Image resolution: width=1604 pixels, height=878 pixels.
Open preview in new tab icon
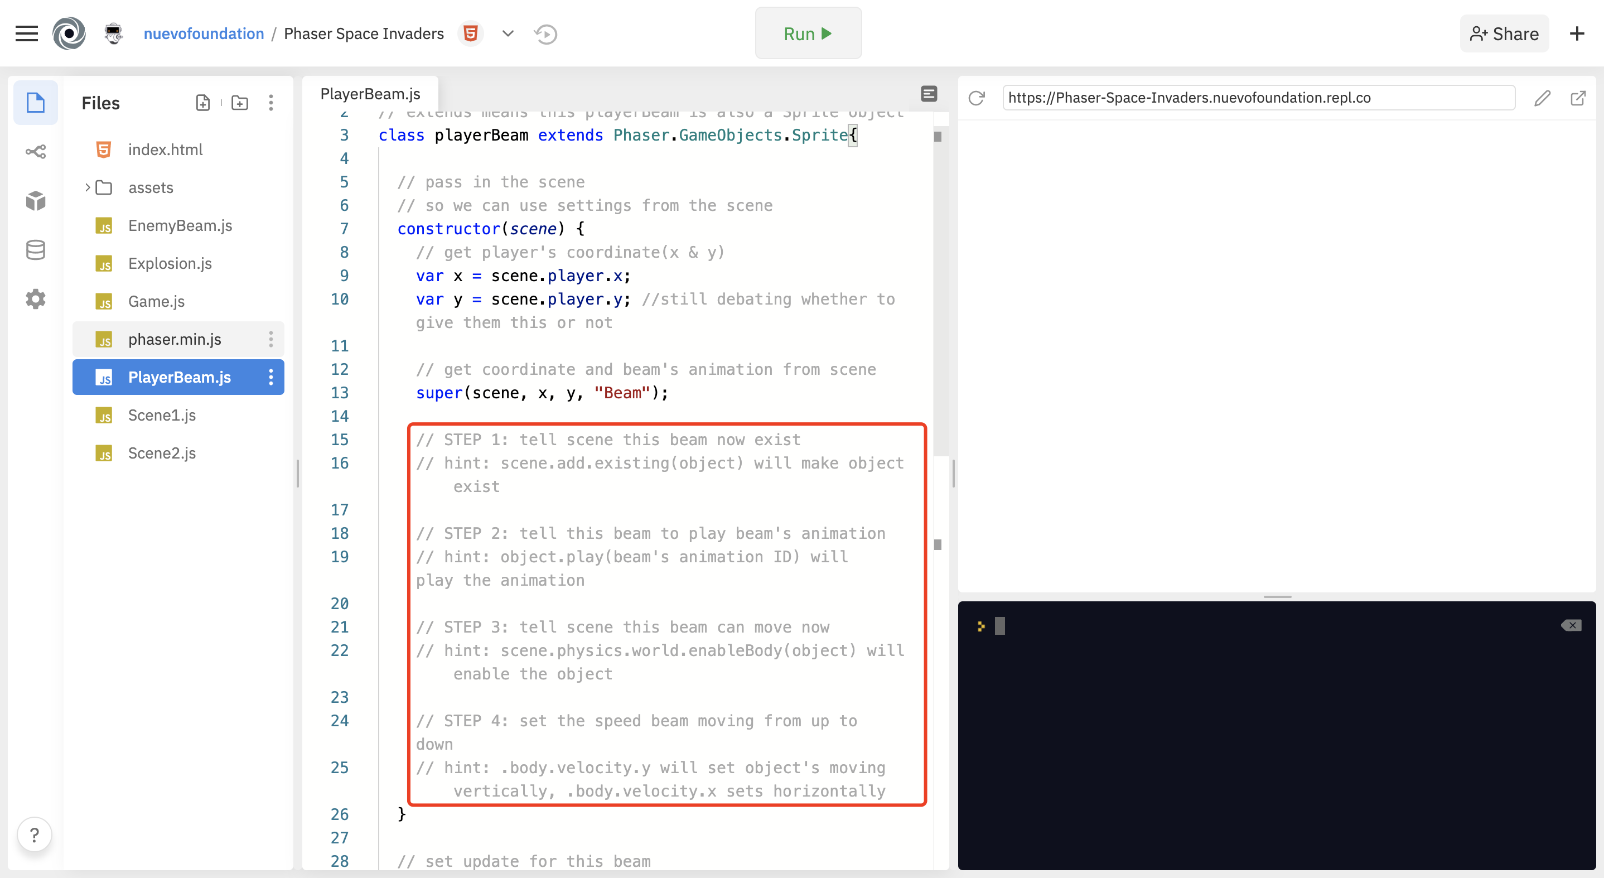(1578, 98)
